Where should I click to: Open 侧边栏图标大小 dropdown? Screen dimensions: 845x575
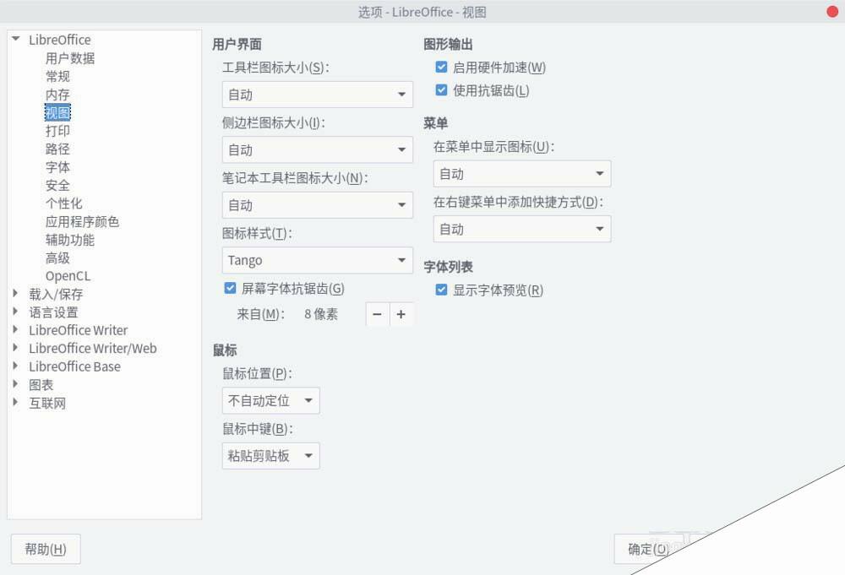coord(318,149)
